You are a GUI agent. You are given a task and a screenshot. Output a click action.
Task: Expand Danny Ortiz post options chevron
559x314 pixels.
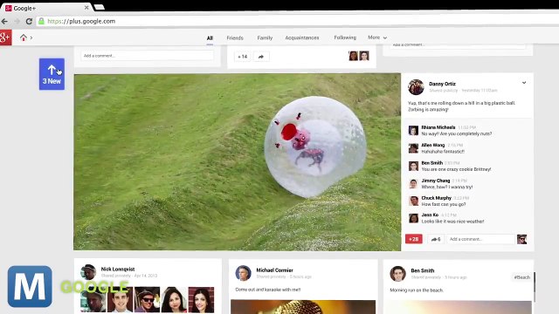click(524, 83)
